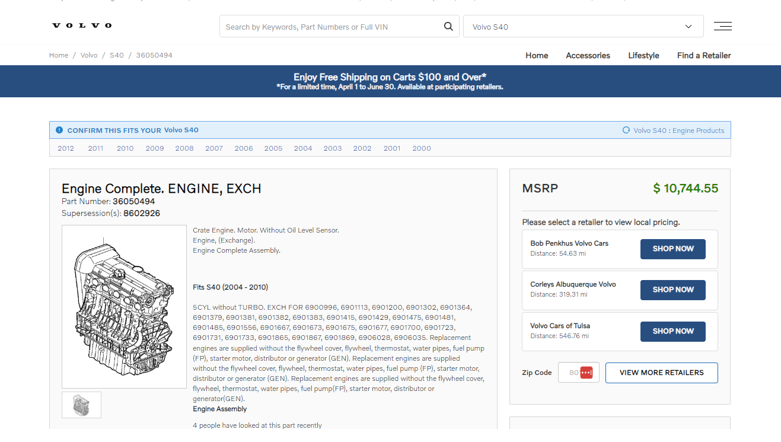Click the search magnifier icon
Image resolution: width=781 pixels, height=442 pixels.
pyautogui.click(x=448, y=27)
